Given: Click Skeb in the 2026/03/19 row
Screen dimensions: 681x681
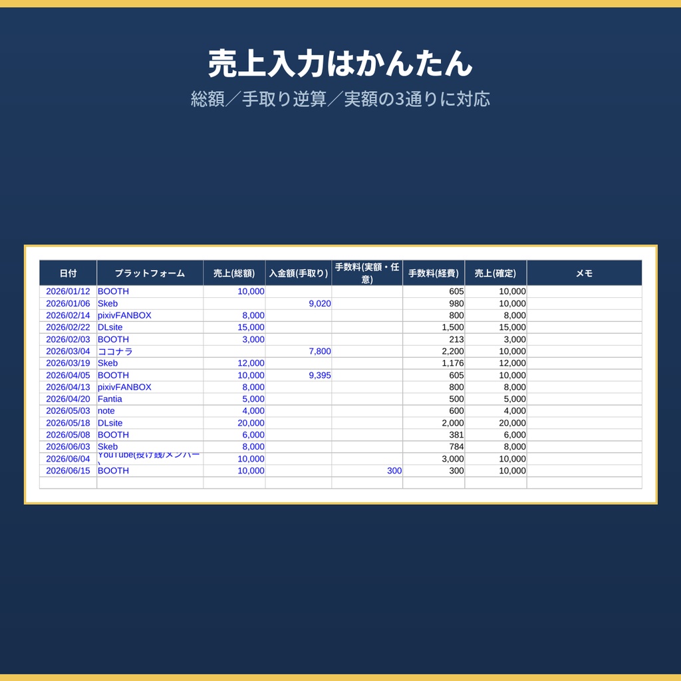Looking at the screenshot, I should click(x=150, y=363).
